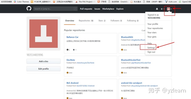Open Settings from the user menu
The width and height of the screenshot is (191, 99).
[x=151, y=48]
